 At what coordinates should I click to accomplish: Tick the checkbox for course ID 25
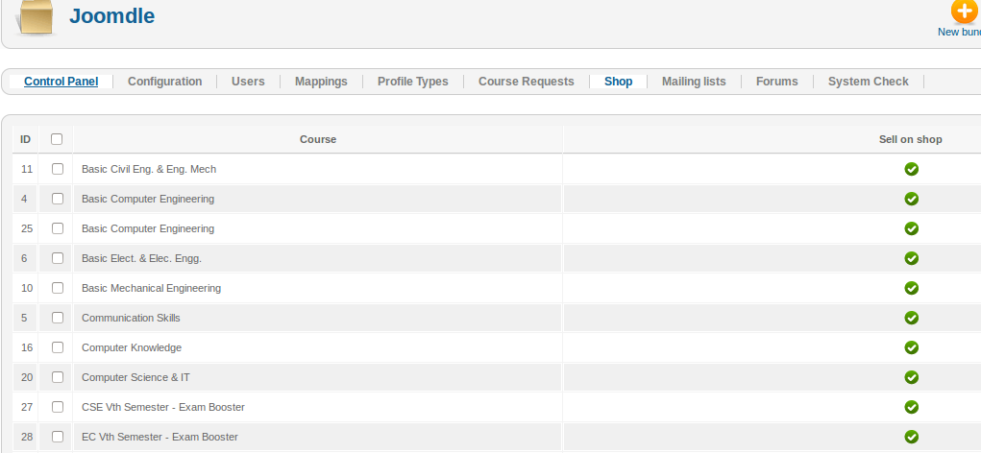tap(58, 228)
